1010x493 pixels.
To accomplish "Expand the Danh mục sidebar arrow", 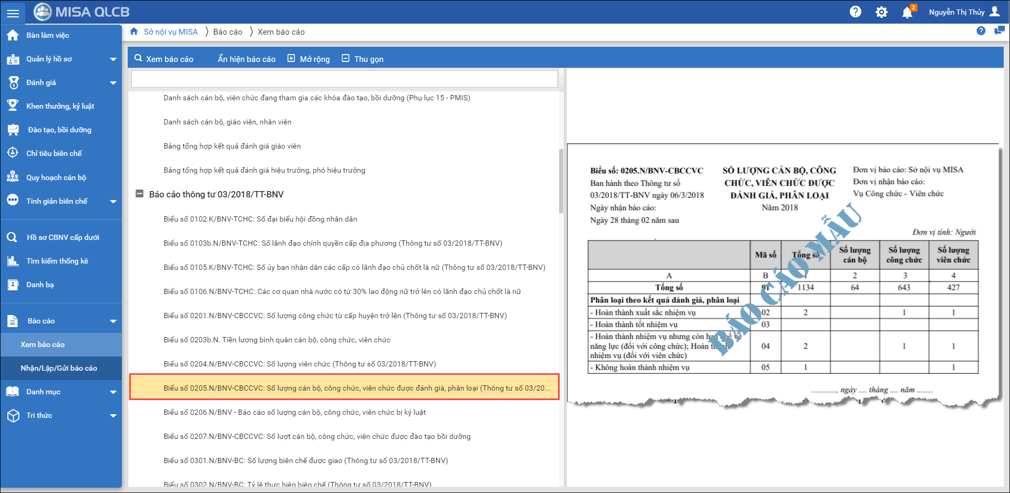I will [x=113, y=392].
